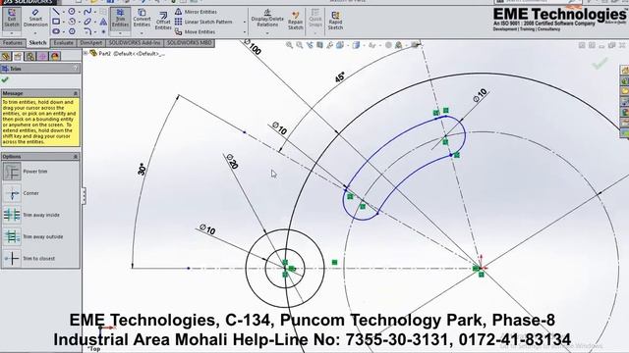
Task: Click the Linear Sketch Pattern tool
Action: pyautogui.click(x=203, y=22)
